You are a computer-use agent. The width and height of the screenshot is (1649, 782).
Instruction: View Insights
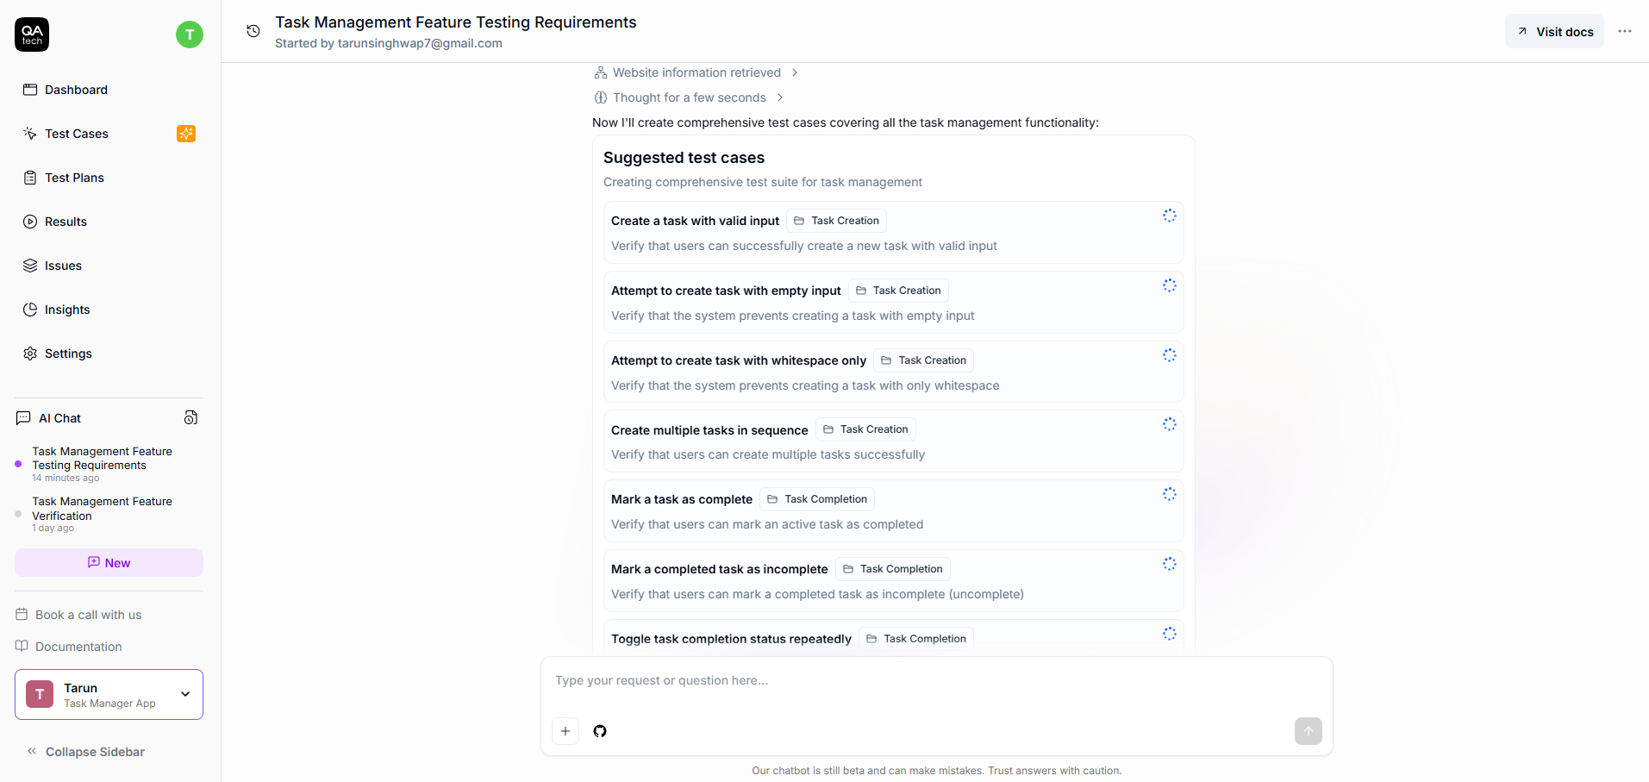click(x=109, y=310)
